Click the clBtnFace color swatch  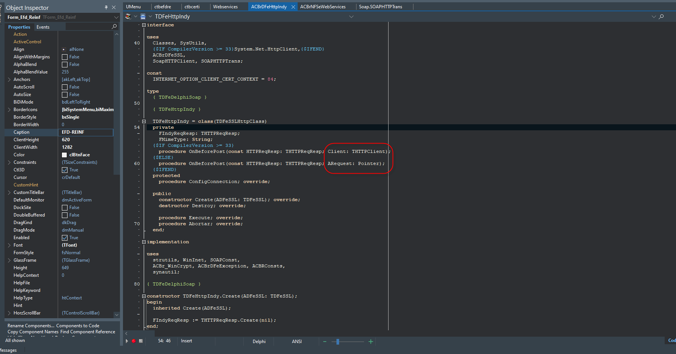(x=64, y=155)
